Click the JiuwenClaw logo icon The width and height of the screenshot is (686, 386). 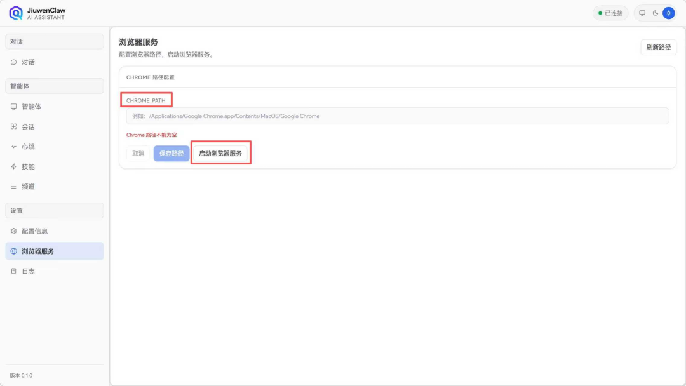16,13
